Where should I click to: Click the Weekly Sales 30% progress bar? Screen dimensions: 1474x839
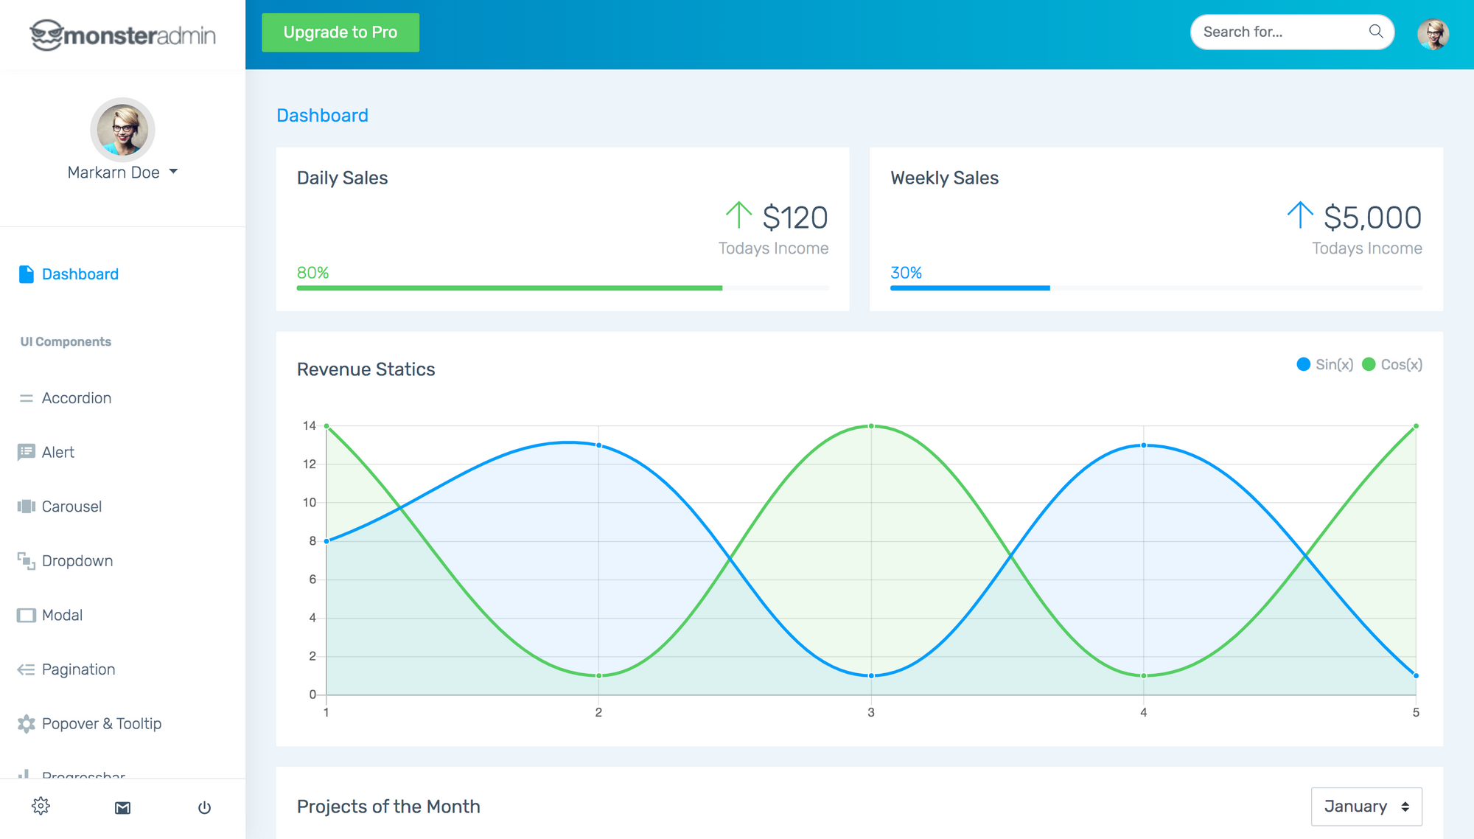1156,288
